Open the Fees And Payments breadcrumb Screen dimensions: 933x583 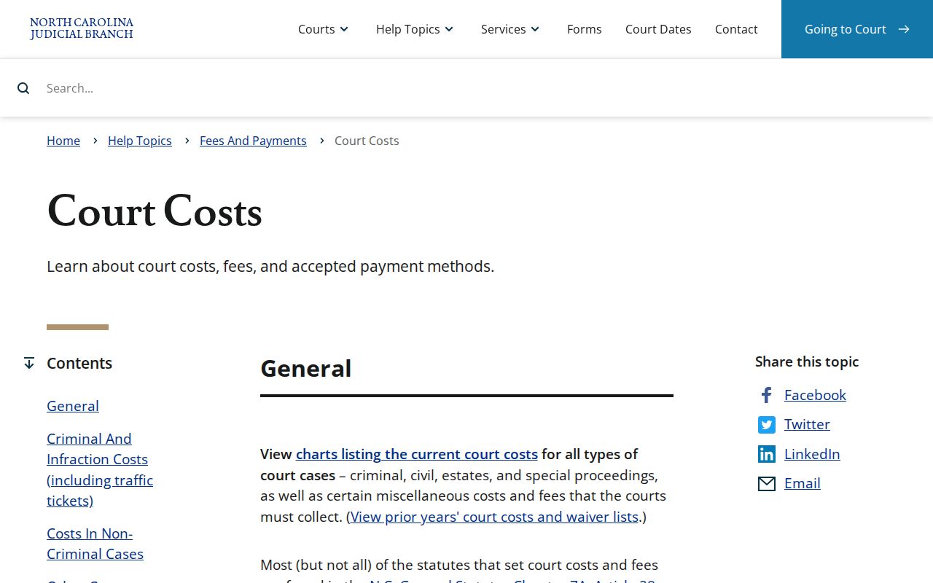tap(253, 141)
